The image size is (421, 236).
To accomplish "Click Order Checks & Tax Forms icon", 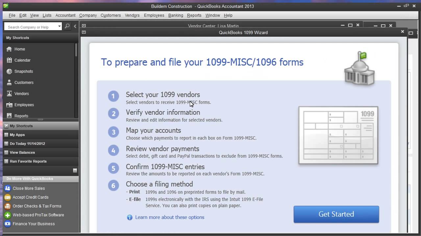I will click(x=7, y=206).
